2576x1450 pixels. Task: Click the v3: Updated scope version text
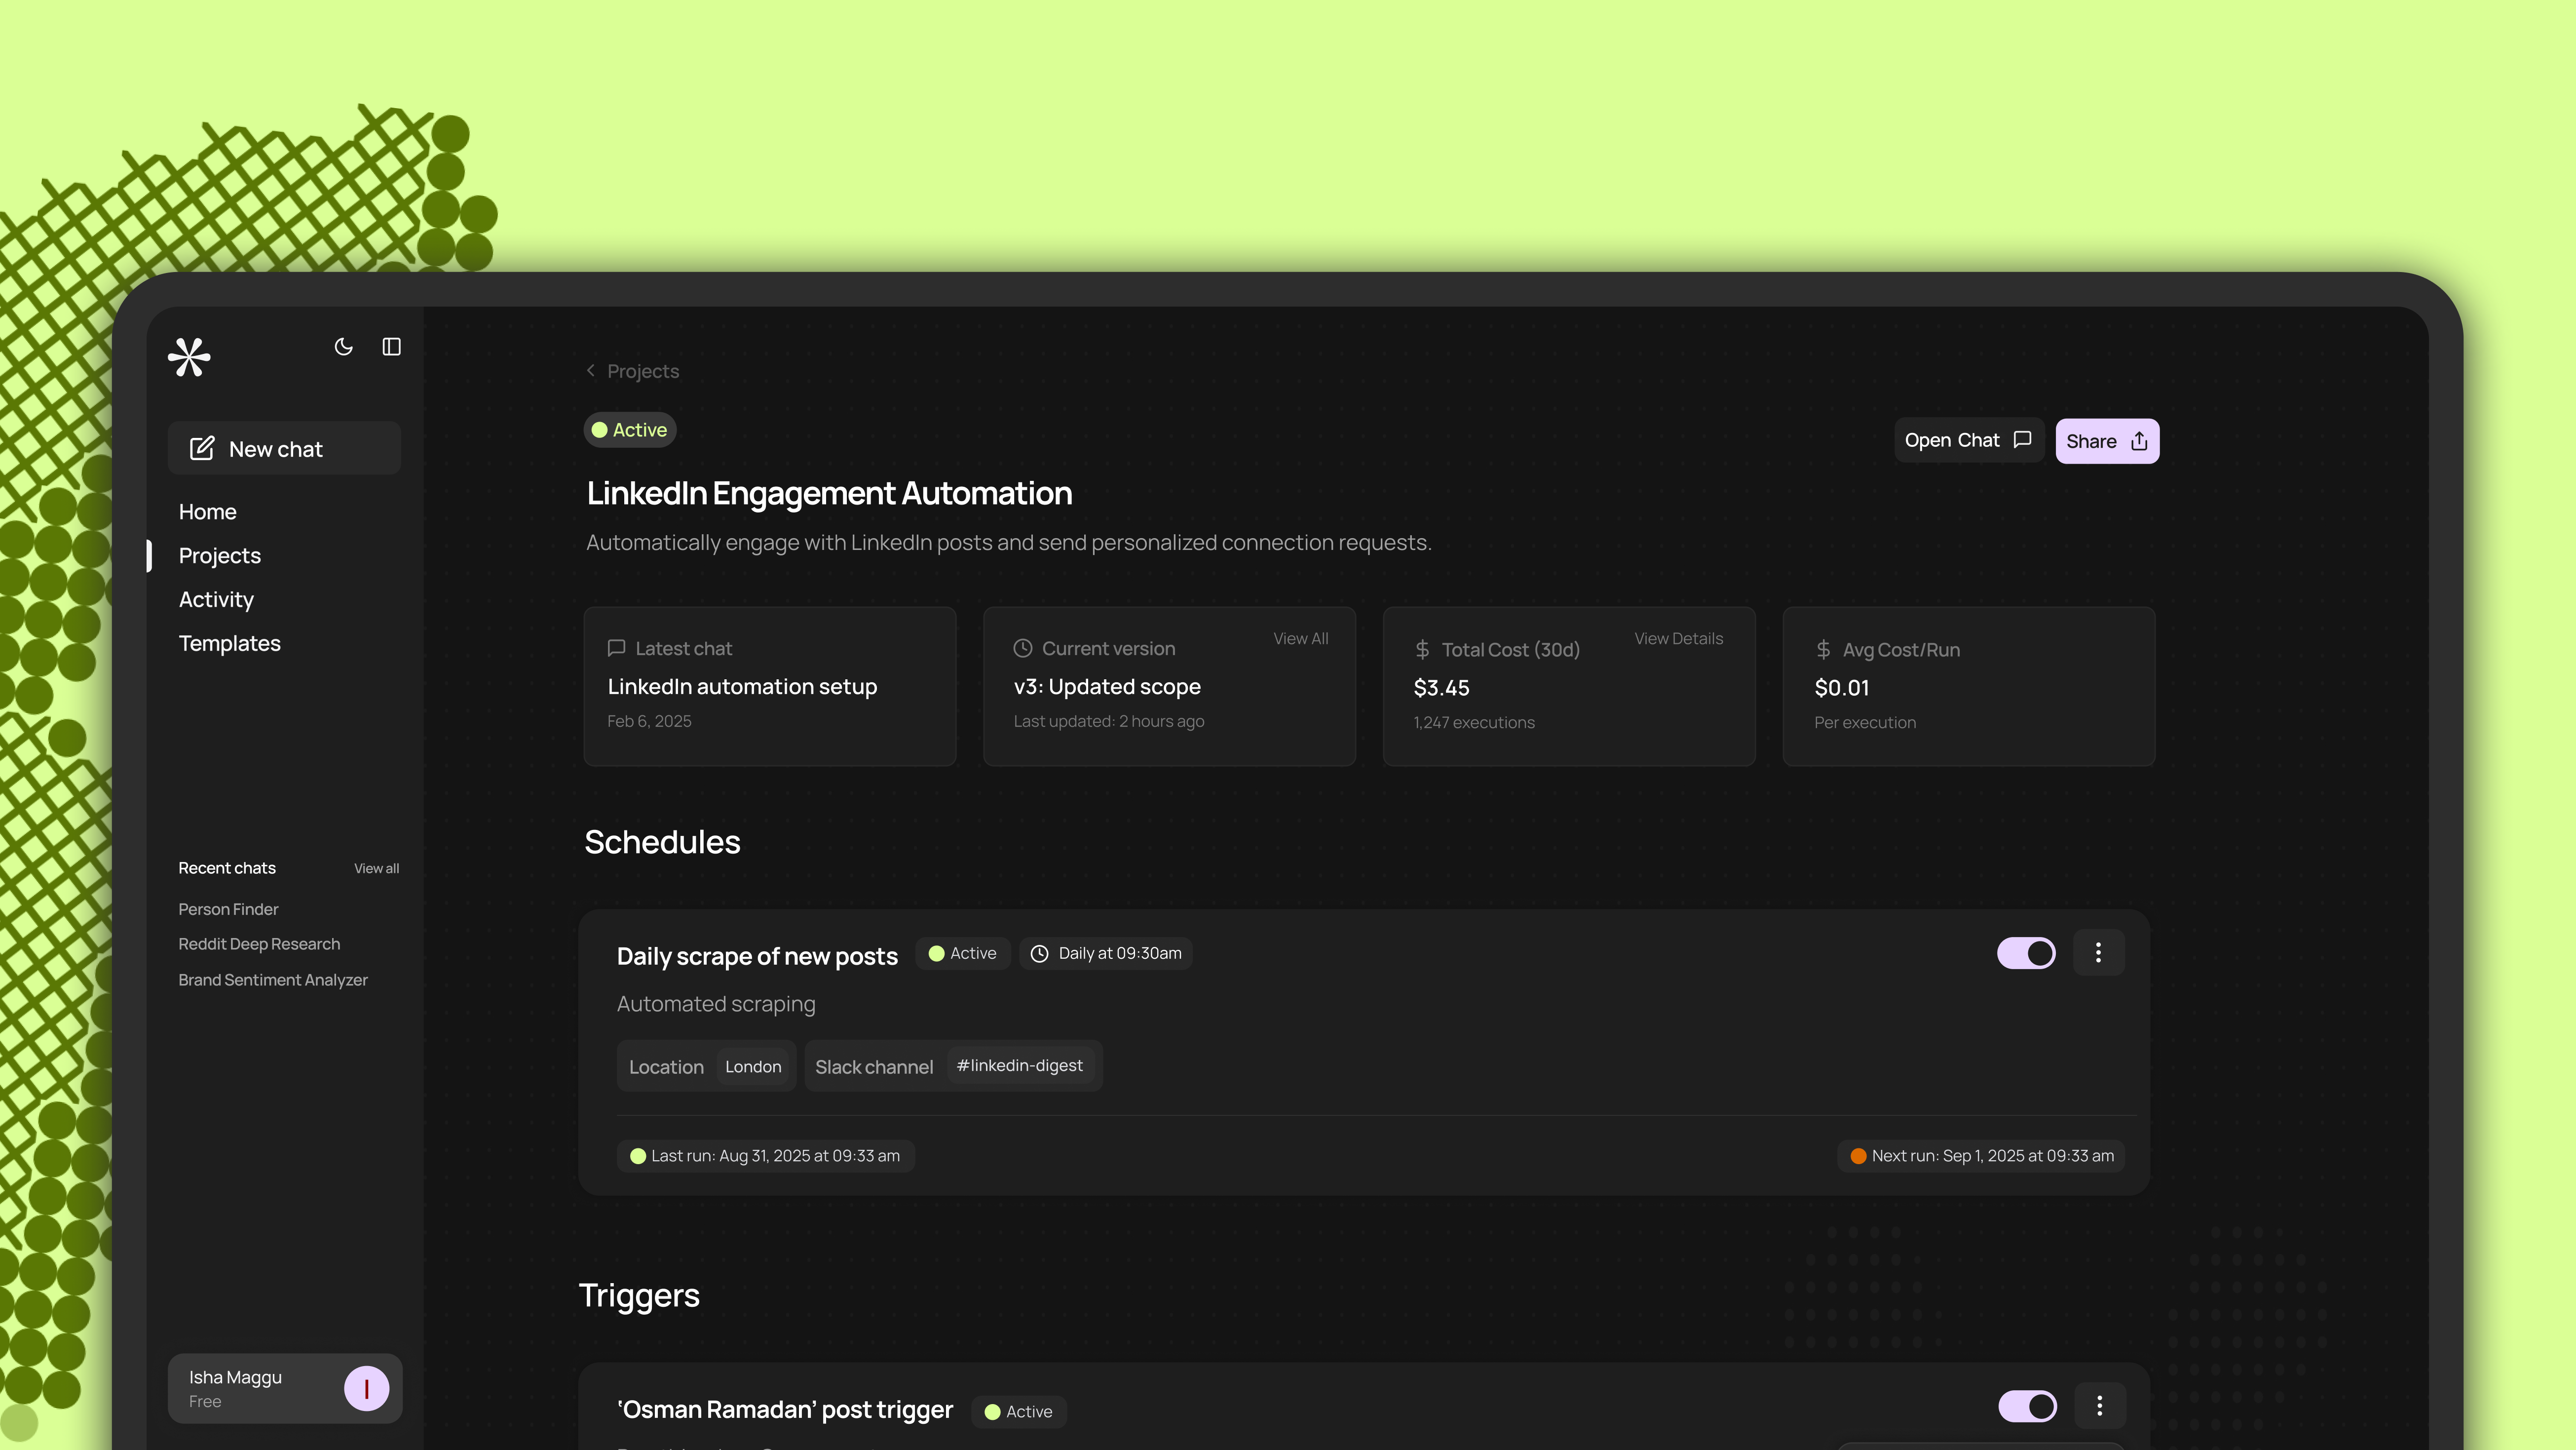pos(1107,686)
